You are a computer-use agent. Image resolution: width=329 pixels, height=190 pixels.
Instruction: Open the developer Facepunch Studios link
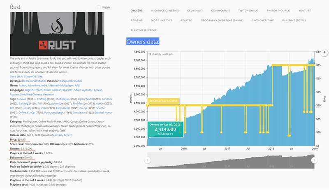coord(35,81)
